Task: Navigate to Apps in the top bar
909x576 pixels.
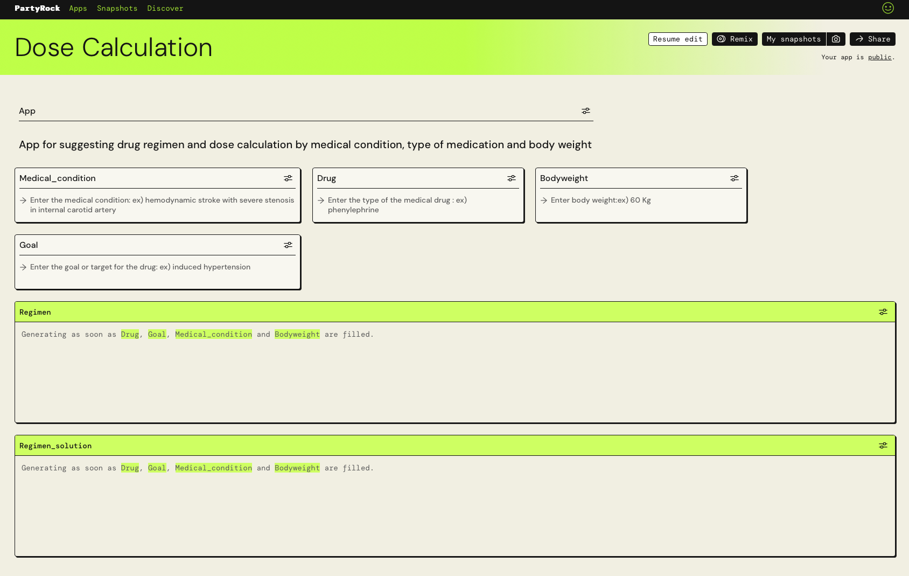Action: [x=78, y=8]
